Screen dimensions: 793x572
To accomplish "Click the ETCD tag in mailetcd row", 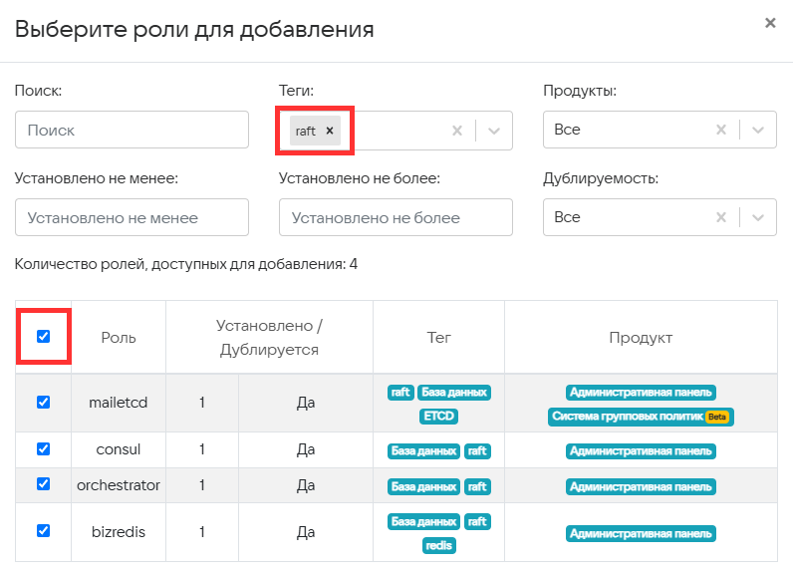I will point(438,416).
